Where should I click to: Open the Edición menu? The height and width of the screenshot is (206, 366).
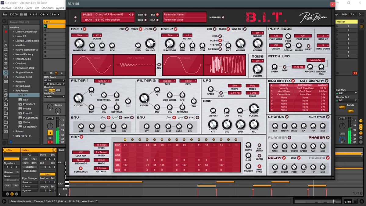pos(18,8)
